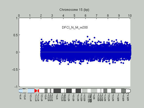Select the DFCI_N_M_w200 sample label
144x108 pixels.
click(x=75, y=28)
